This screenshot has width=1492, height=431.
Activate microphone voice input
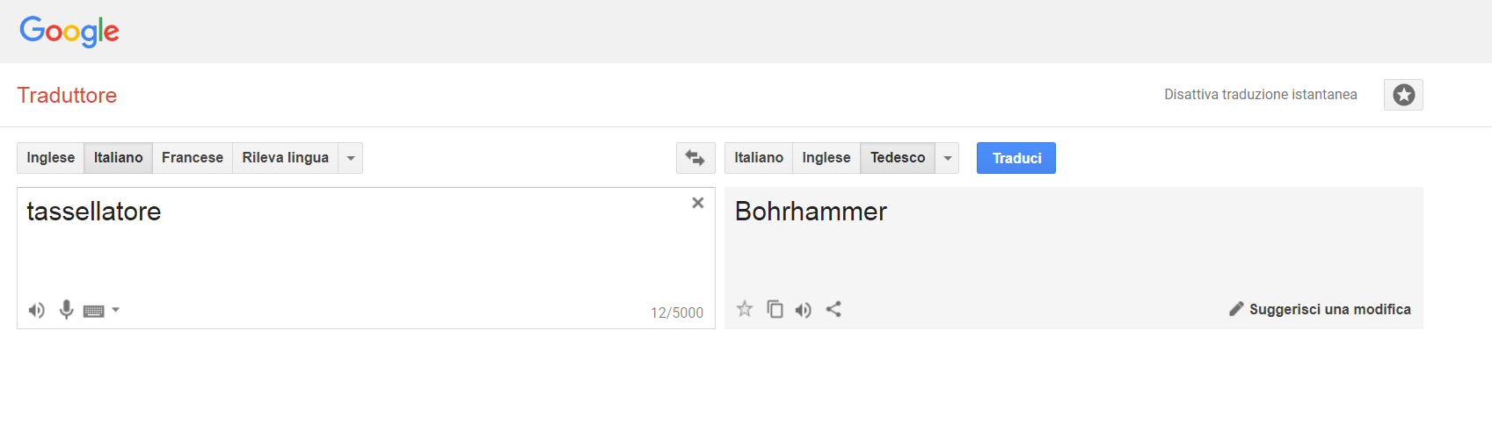click(66, 310)
